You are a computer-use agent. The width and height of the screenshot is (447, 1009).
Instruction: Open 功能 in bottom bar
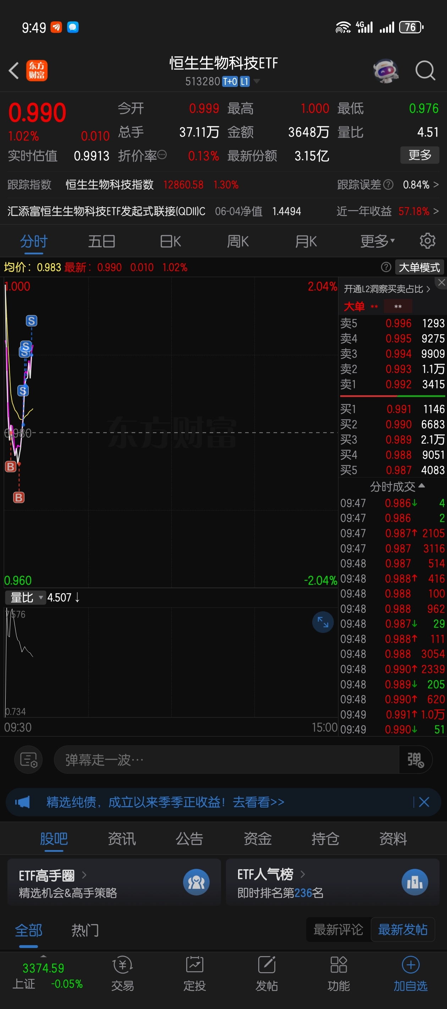[339, 974]
